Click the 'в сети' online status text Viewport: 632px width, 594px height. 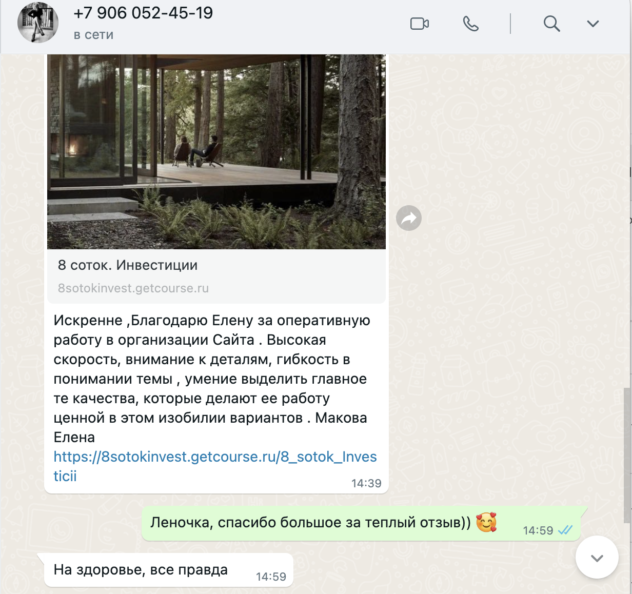[x=93, y=35]
